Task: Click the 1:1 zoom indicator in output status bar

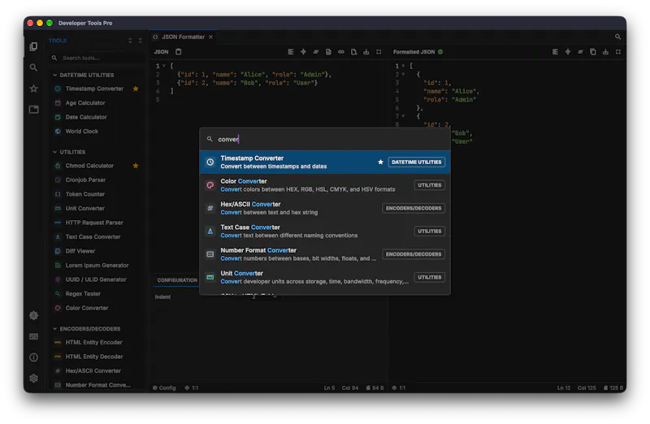Action: [399, 388]
